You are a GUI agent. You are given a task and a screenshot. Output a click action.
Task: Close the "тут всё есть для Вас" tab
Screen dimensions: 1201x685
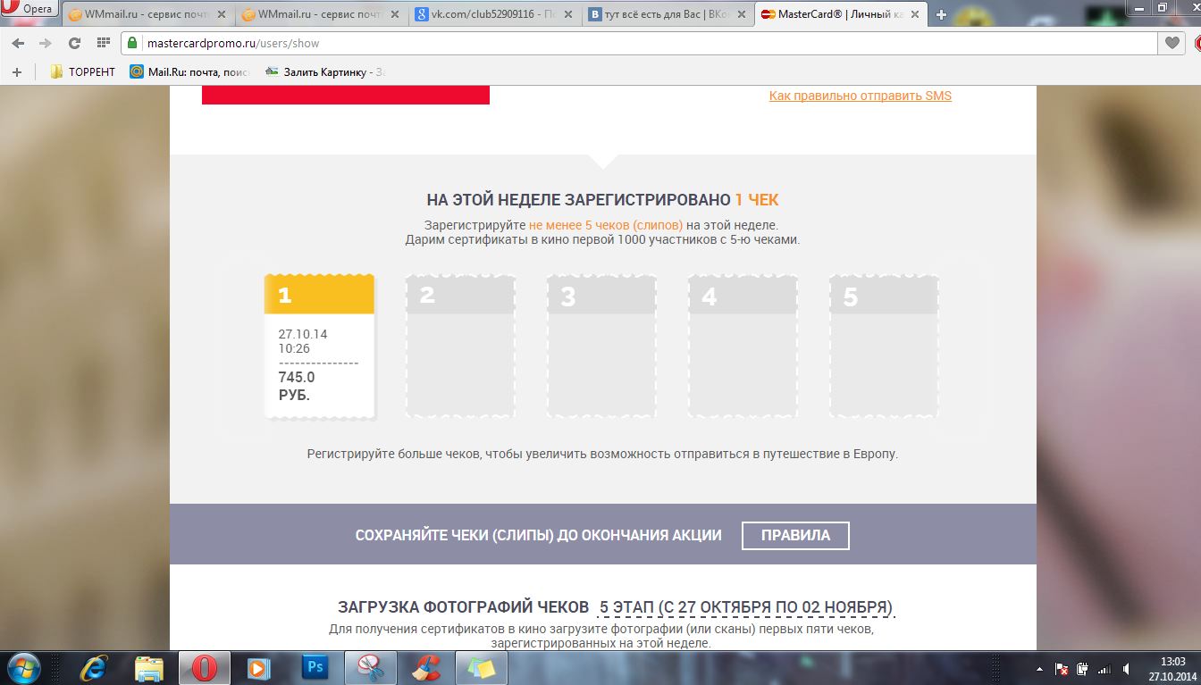pyautogui.click(x=741, y=15)
